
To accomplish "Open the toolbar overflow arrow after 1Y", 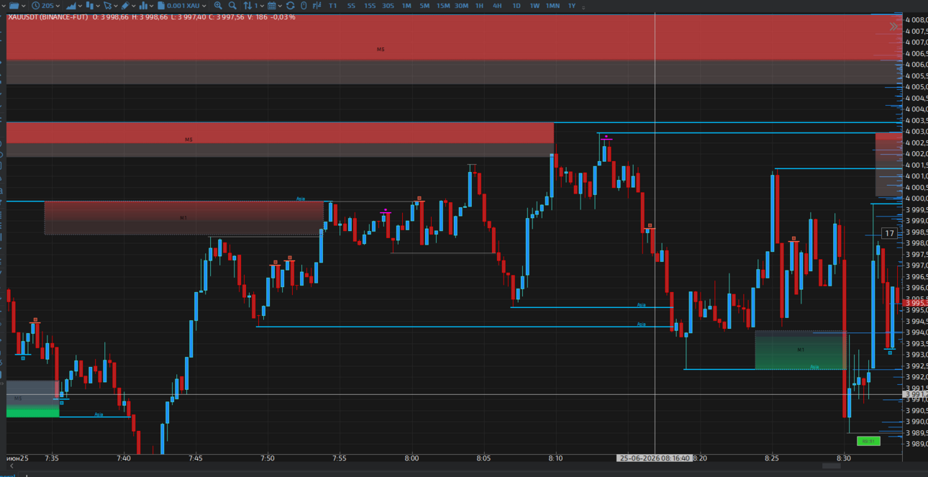I will click(583, 7).
